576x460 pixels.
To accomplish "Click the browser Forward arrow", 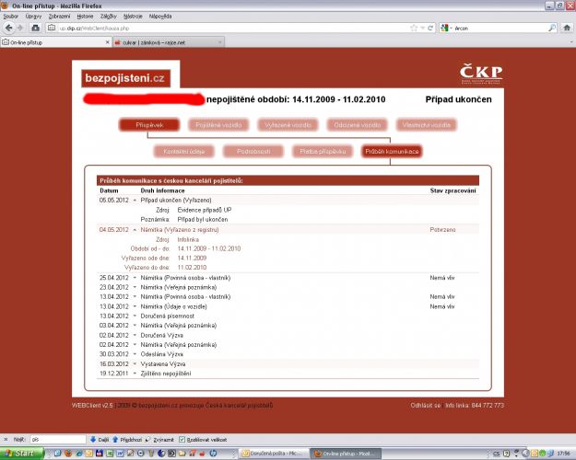I will pyautogui.click(x=20, y=28).
